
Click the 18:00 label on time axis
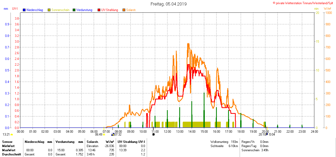(241, 131)
